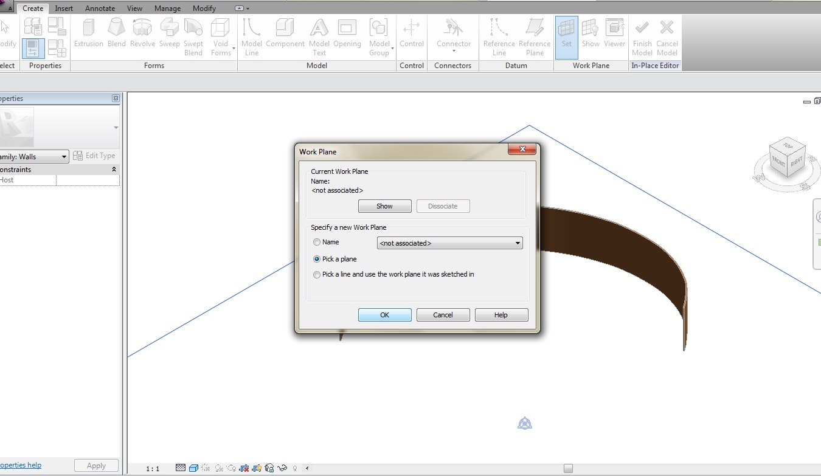Click the Revolve tool icon
This screenshot has height=476, width=821.
tap(143, 34)
